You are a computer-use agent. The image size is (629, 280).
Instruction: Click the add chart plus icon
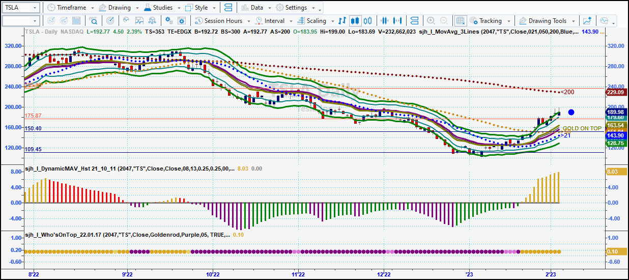point(588,21)
